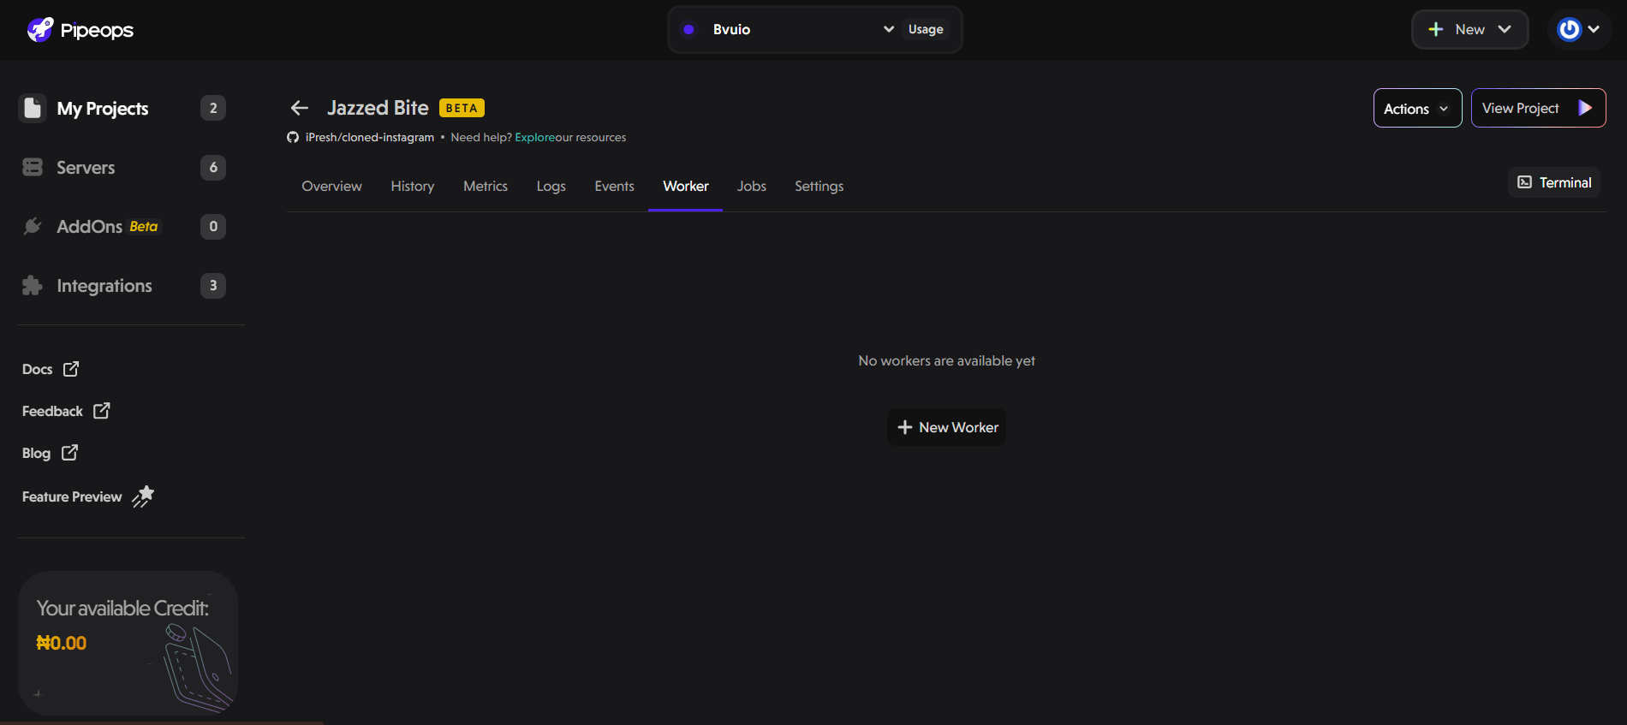Click the "No workers are available yet" message
The width and height of the screenshot is (1627, 725).
(x=947, y=360)
